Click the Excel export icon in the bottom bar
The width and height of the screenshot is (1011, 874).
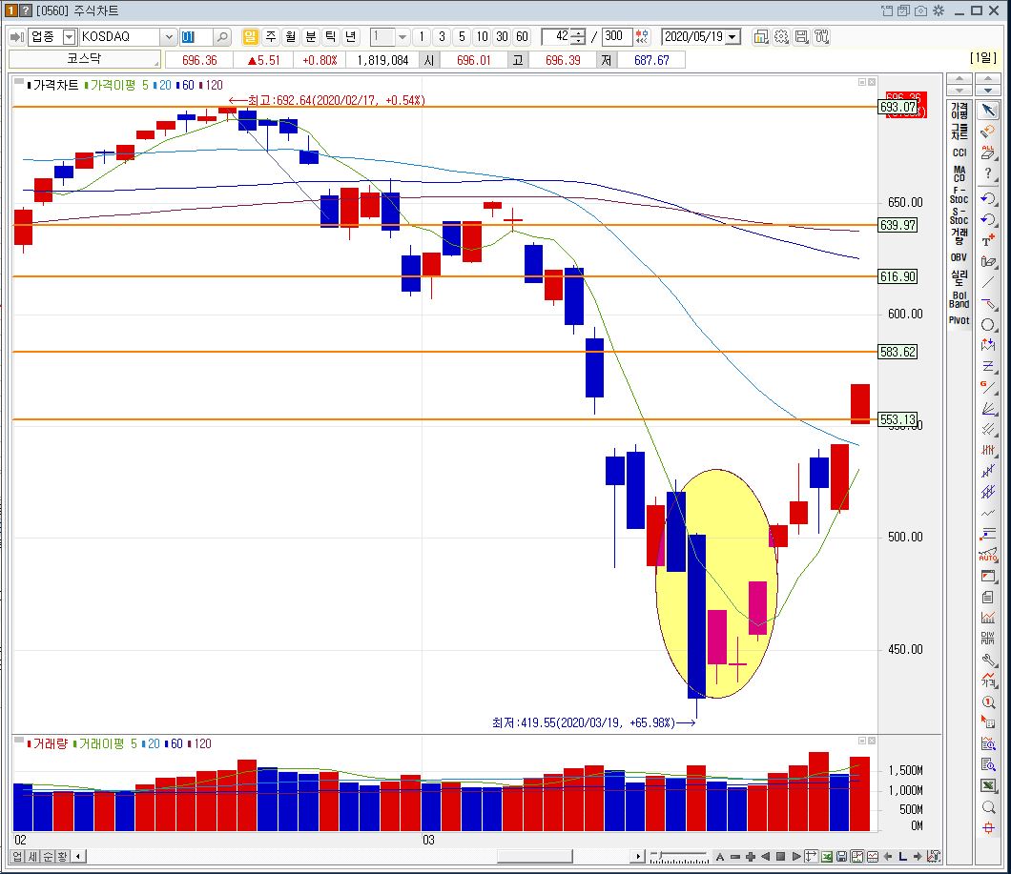click(x=827, y=857)
